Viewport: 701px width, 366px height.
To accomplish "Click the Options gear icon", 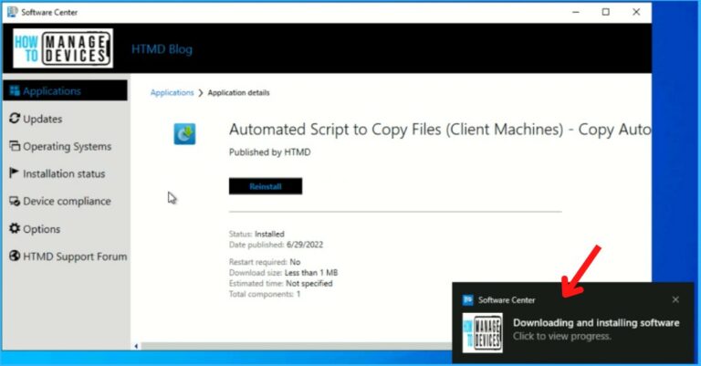I will click(x=15, y=228).
